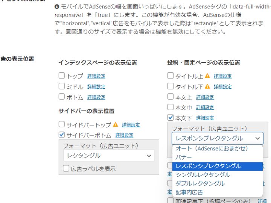The image size is (271, 203).
Task: Open 詳細設定 link for タイトル上
Action: [x=222, y=76]
